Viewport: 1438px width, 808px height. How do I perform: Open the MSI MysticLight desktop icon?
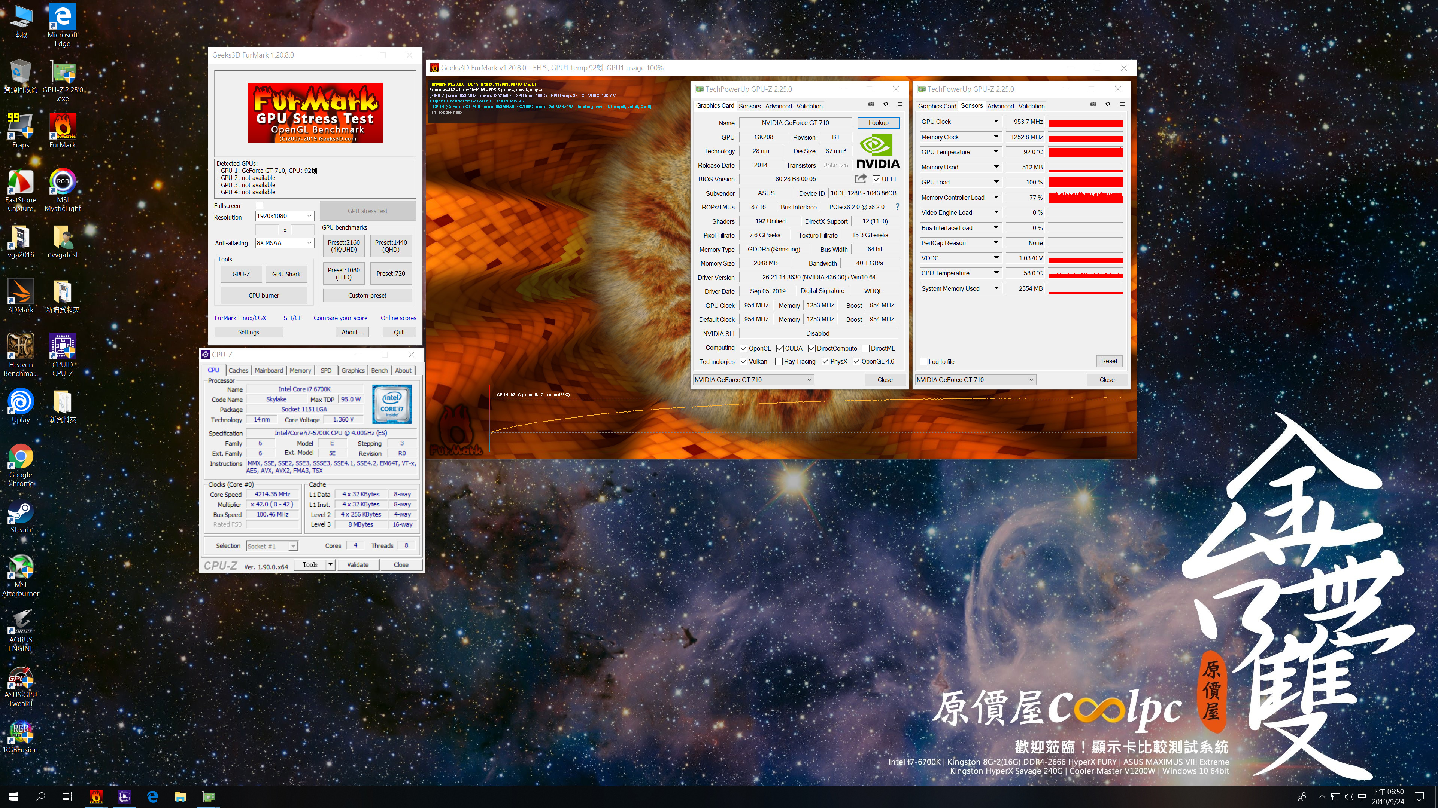click(x=63, y=190)
